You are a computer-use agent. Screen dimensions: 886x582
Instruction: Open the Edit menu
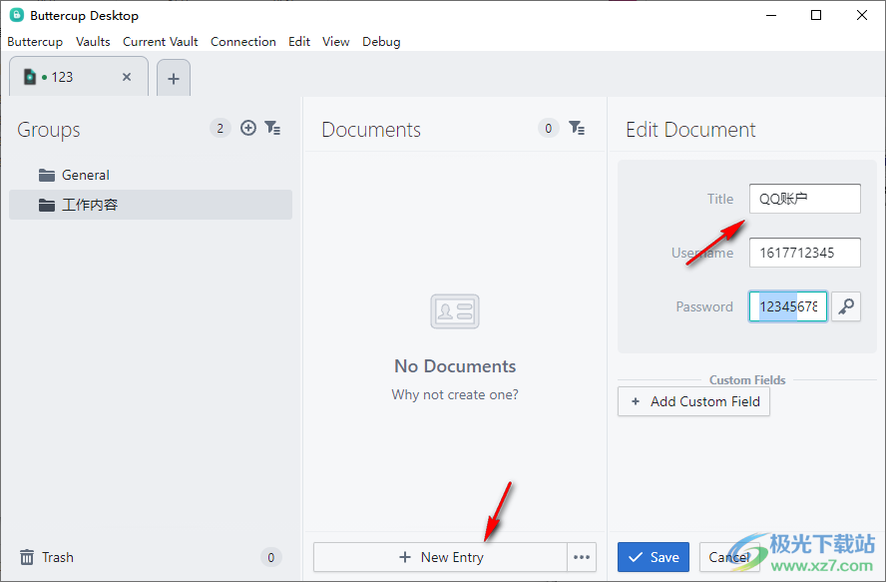coord(299,42)
